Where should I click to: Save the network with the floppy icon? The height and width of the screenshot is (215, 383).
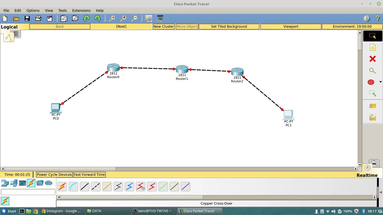click(27, 19)
